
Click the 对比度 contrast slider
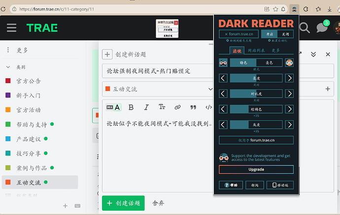coord(256,94)
